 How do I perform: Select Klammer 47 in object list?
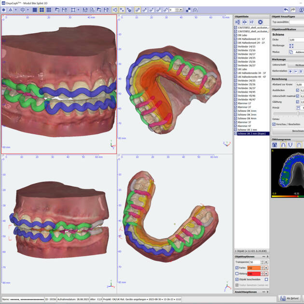(x=244, y=126)
